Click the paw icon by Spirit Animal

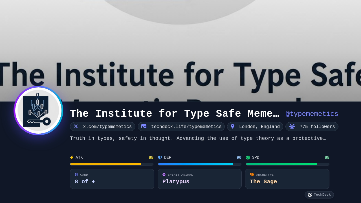[x=164, y=175]
